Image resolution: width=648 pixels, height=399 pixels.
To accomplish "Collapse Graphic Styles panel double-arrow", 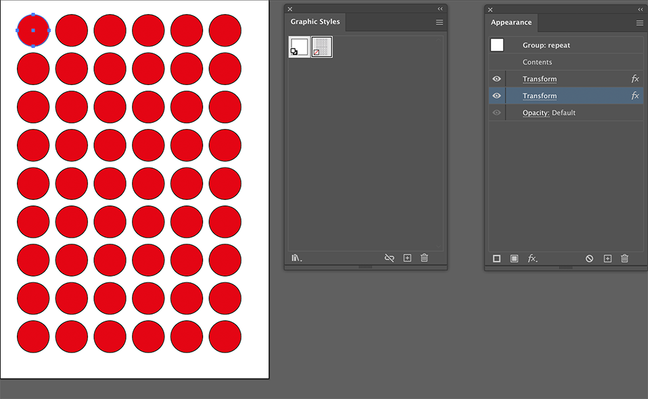I will point(440,9).
